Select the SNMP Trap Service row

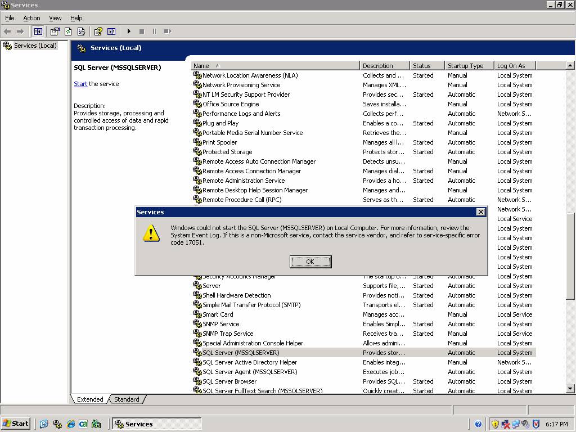[x=363, y=334]
